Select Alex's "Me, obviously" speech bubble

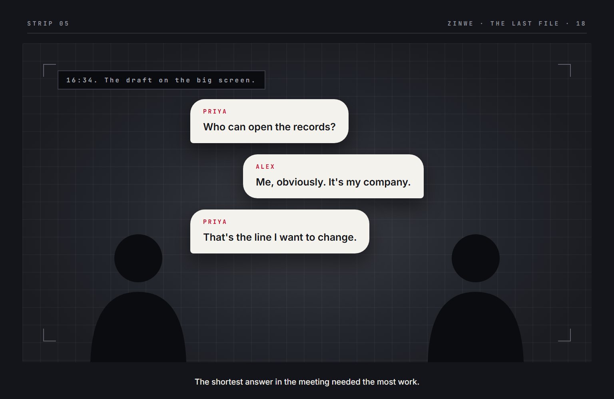tap(333, 176)
